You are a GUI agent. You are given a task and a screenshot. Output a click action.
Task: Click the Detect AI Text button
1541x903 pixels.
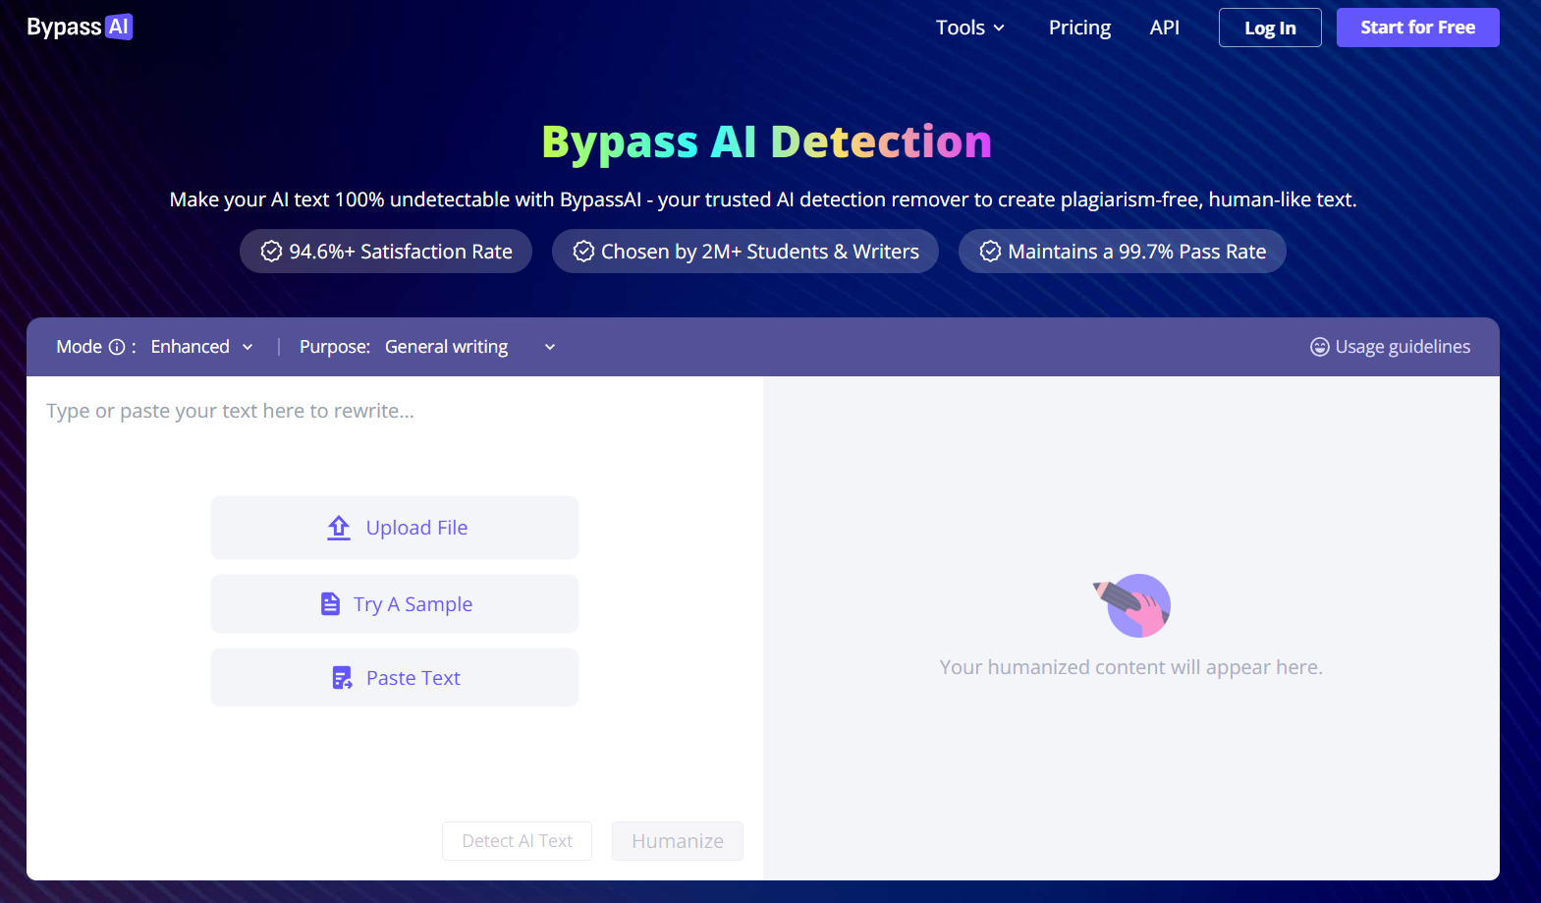517,841
